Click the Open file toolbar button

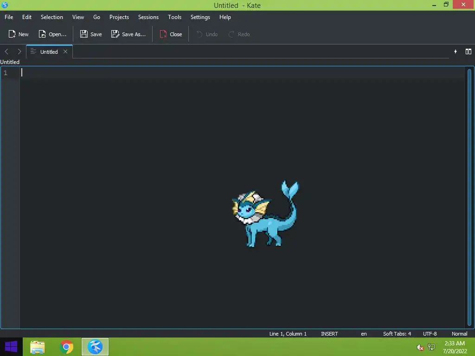(52, 34)
